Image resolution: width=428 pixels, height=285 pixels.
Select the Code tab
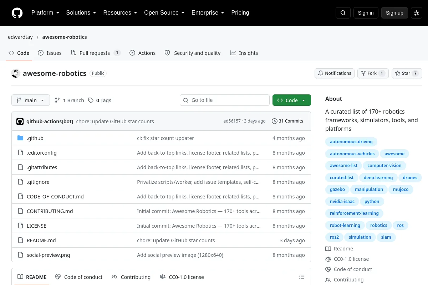point(19,53)
